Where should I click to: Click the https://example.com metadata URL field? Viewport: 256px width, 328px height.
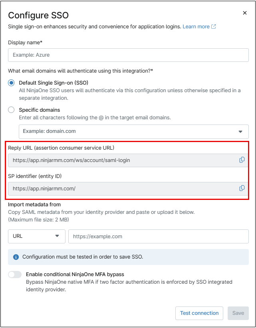click(160, 236)
